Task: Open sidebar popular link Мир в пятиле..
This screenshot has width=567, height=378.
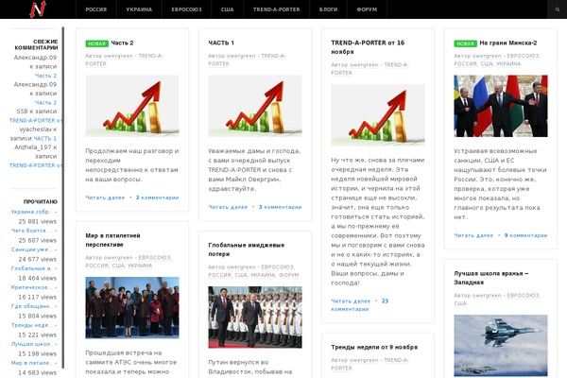Action: pos(32,363)
